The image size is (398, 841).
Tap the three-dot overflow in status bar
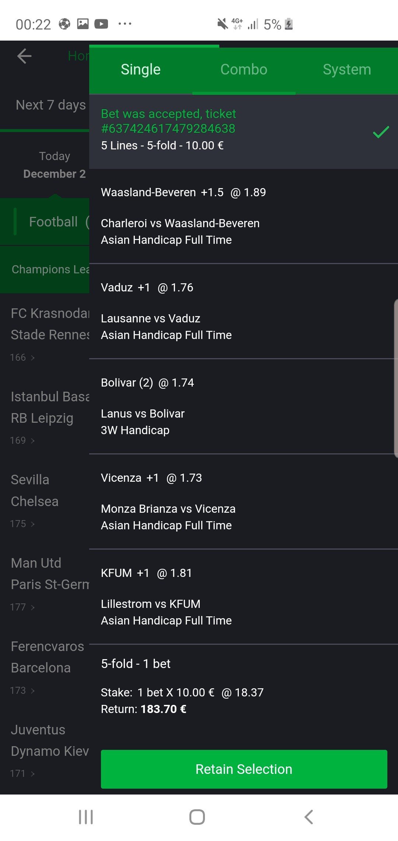125,24
